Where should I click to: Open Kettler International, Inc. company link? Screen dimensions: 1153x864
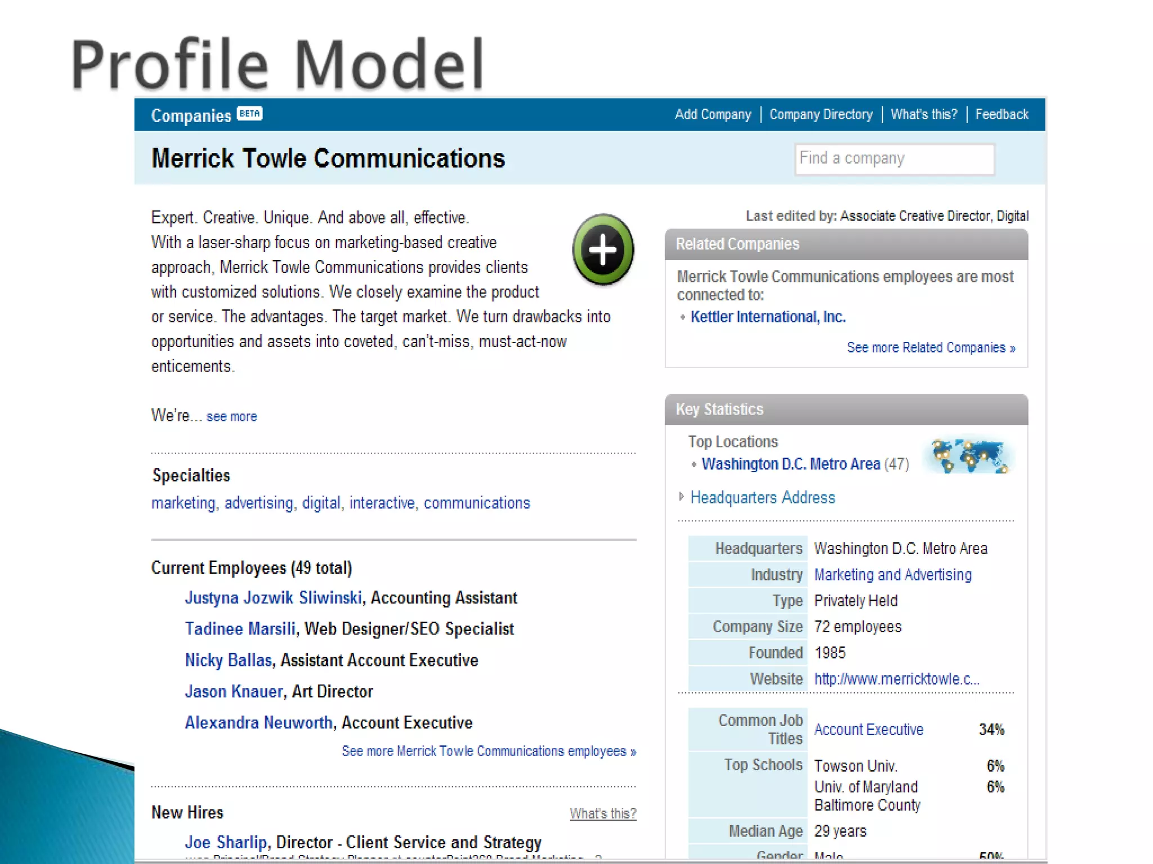[x=768, y=317]
